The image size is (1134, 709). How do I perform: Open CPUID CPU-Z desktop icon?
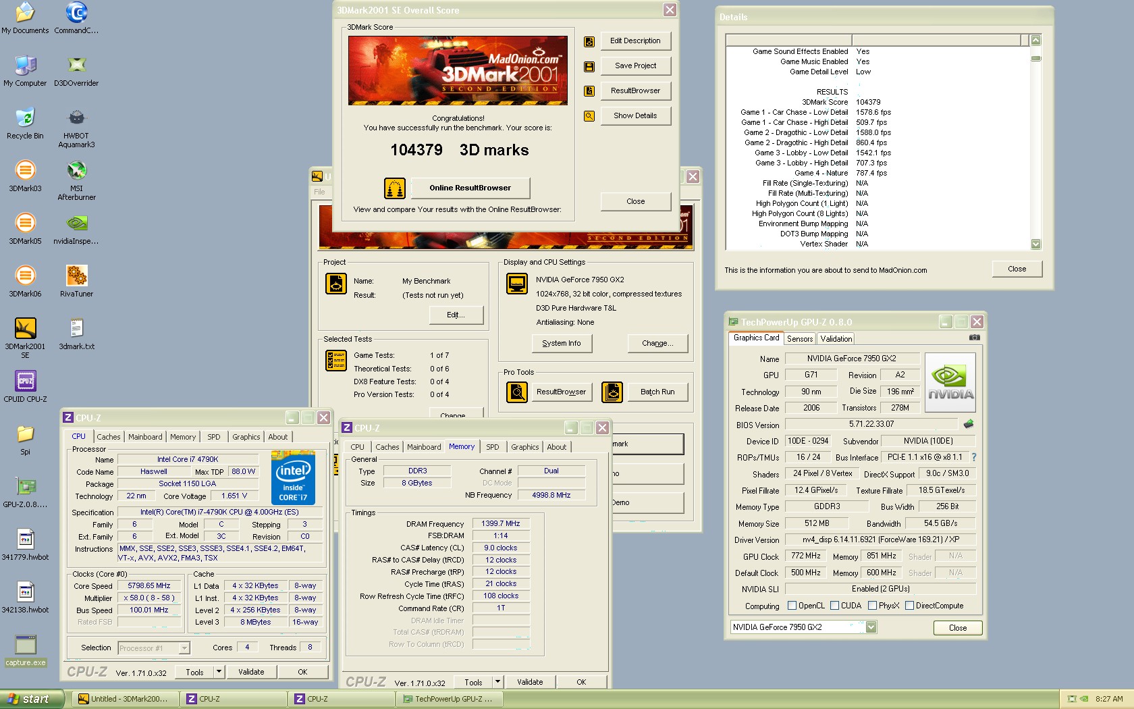point(25,387)
